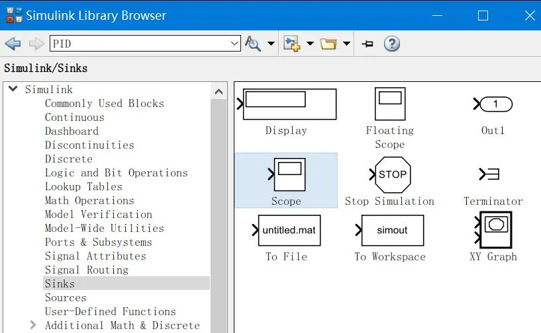
Task: Select the Signal Attributes library
Action: pyautogui.click(x=95, y=256)
